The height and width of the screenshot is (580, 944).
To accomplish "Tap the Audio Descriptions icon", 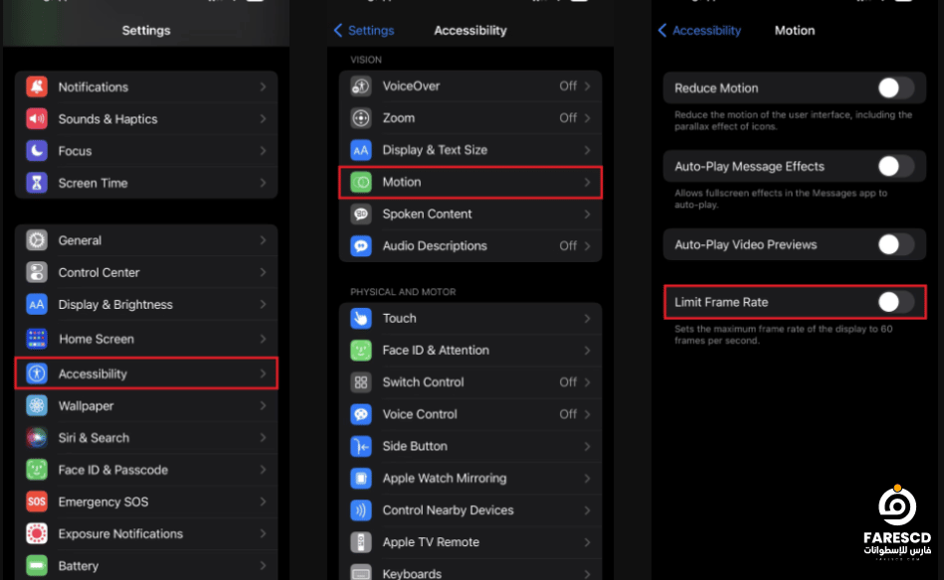I will [x=361, y=246].
